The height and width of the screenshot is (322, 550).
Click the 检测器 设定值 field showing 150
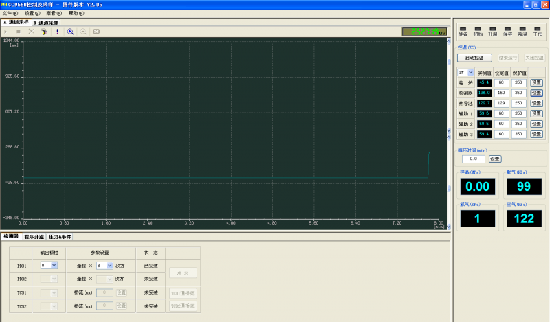pos(501,93)
